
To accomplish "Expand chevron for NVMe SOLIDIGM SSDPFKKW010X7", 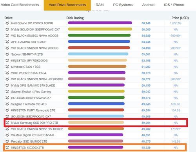I will [x=7, y=29].
